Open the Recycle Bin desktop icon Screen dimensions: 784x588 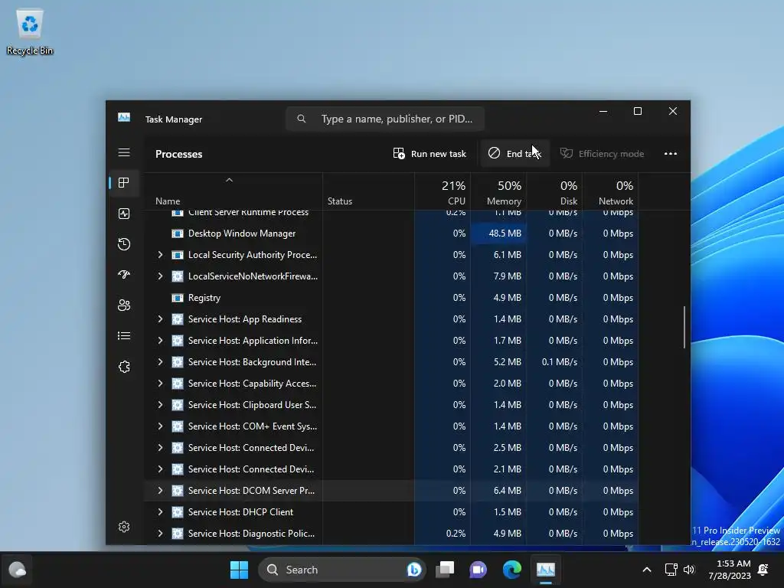click(30, 31)
